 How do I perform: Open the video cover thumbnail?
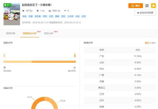tap(12, 14)
